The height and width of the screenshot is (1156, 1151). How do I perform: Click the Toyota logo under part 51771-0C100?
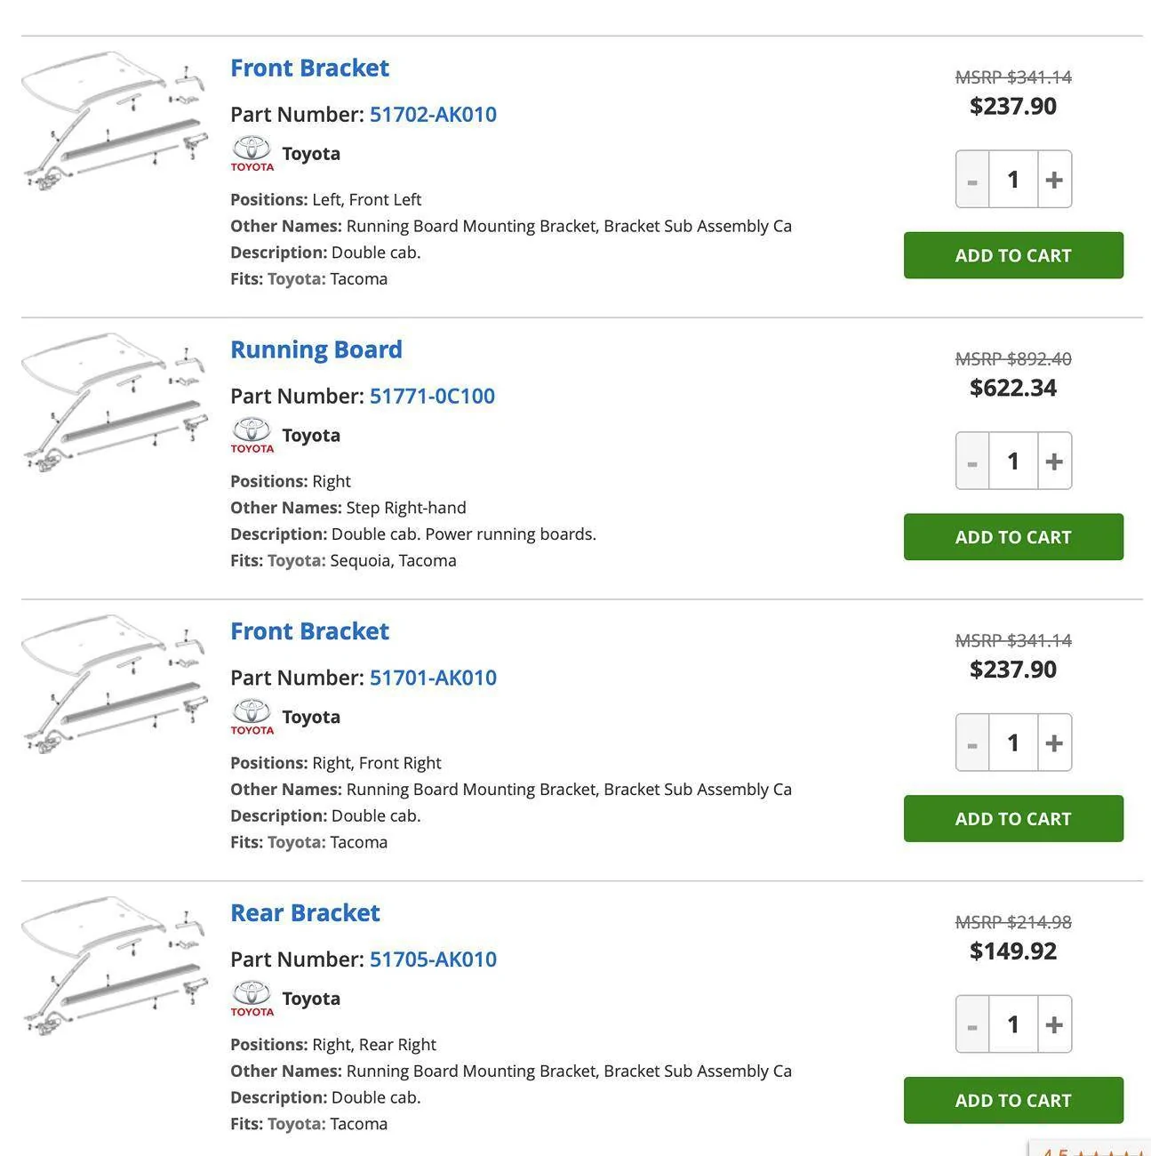252,436
